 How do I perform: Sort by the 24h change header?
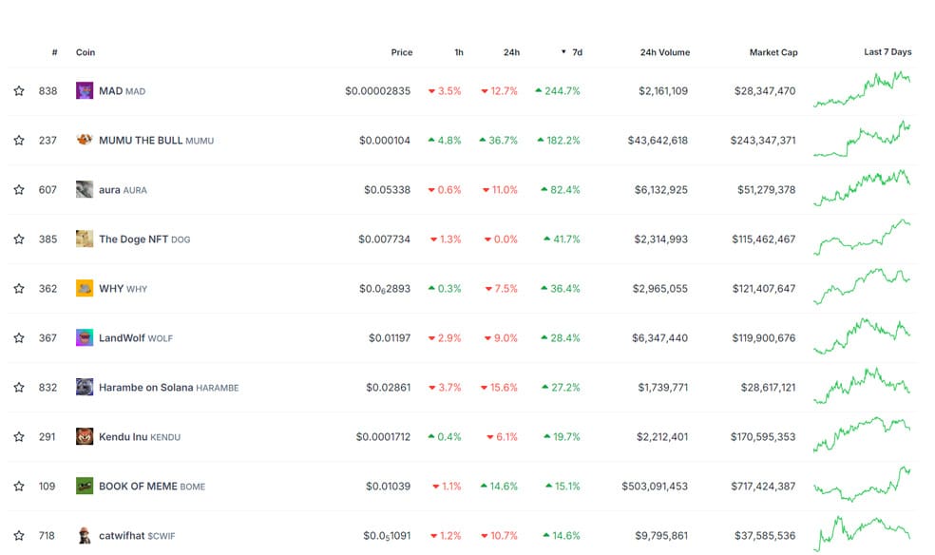coord(511,52)
